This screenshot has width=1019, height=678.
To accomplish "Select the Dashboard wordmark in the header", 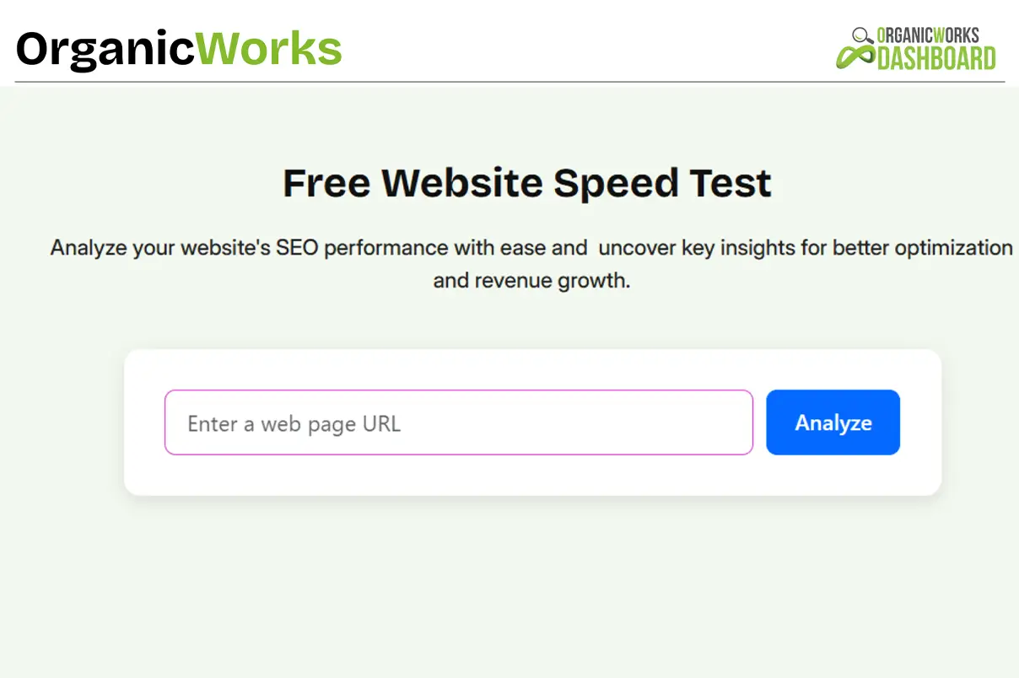I will (x=936, y=56).
